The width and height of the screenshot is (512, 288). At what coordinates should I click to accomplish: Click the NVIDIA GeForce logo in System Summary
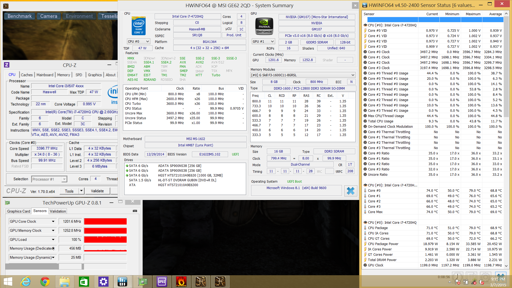[264, 27]
